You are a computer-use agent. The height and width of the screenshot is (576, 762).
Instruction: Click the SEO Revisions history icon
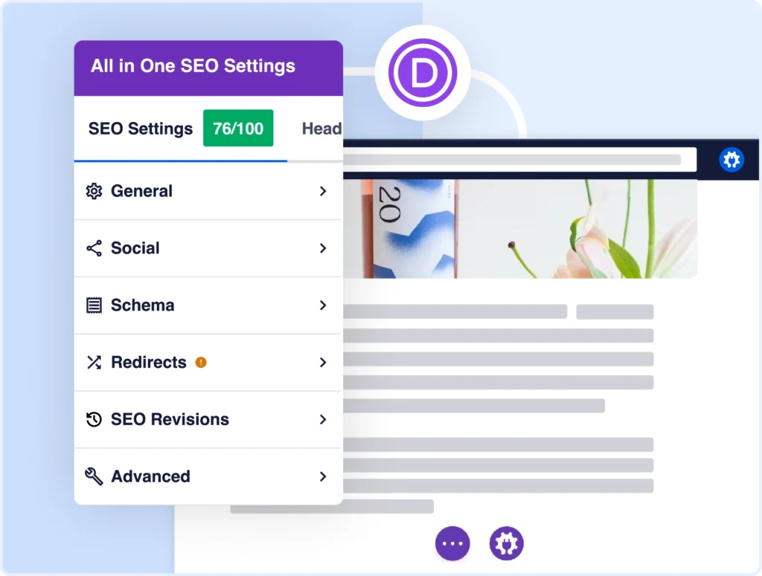coord(94,419)
